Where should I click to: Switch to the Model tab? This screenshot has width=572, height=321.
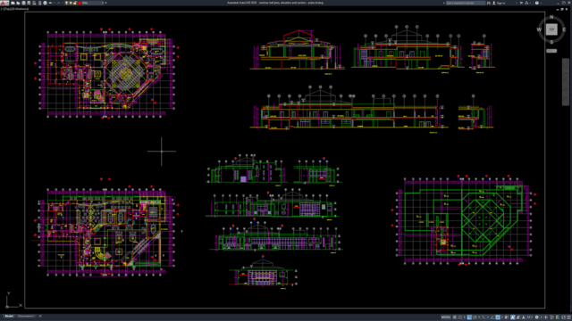click(x=9, y=317)
